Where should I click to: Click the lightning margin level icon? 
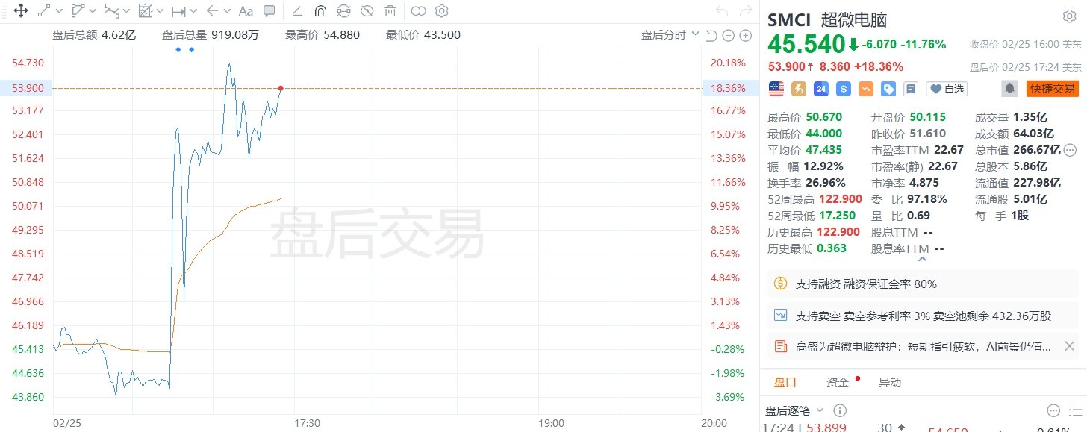click(798, 89)
